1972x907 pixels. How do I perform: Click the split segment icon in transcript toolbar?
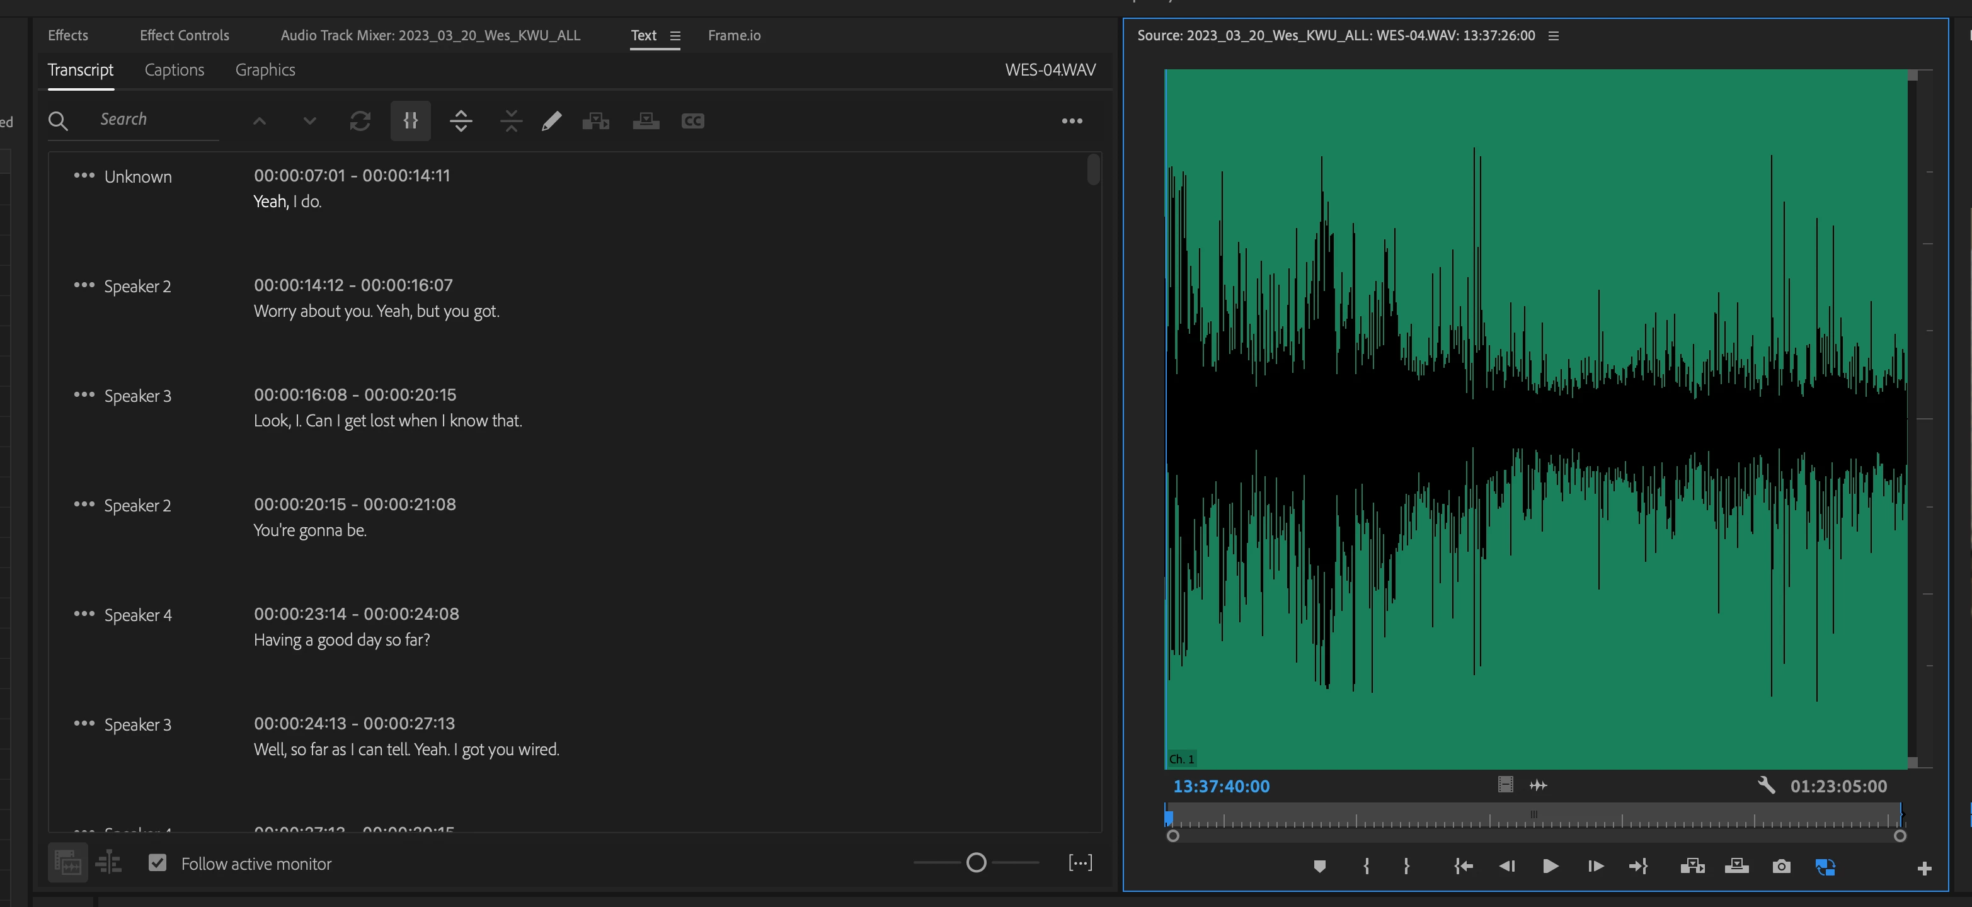[x=461, y=121]
